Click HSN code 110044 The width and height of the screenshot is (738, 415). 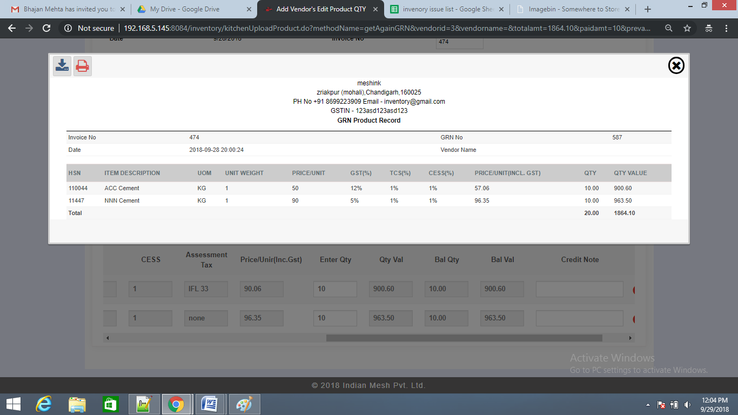[x=78, y=188]
